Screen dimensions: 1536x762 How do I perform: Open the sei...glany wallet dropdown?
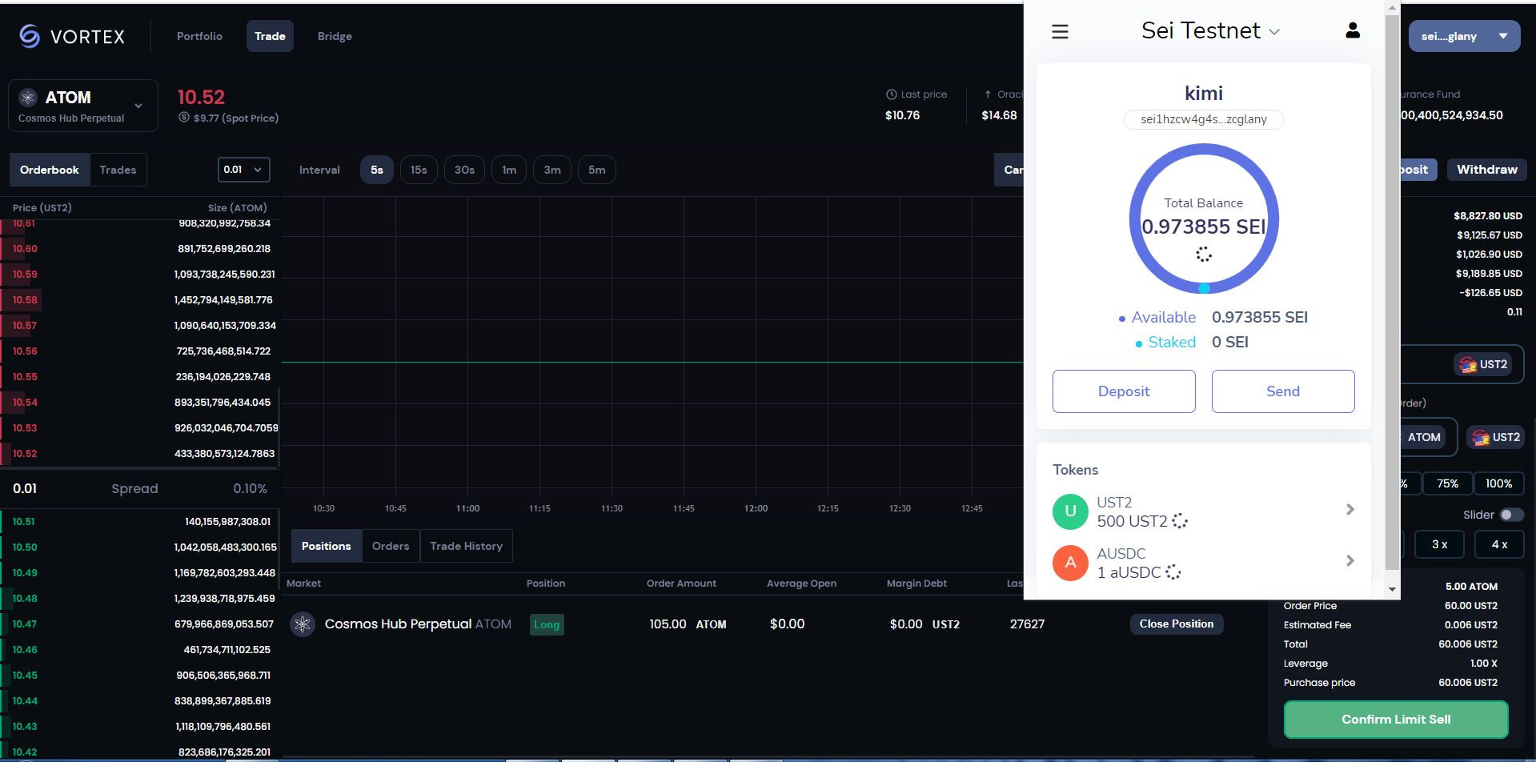coord(1464,36)
